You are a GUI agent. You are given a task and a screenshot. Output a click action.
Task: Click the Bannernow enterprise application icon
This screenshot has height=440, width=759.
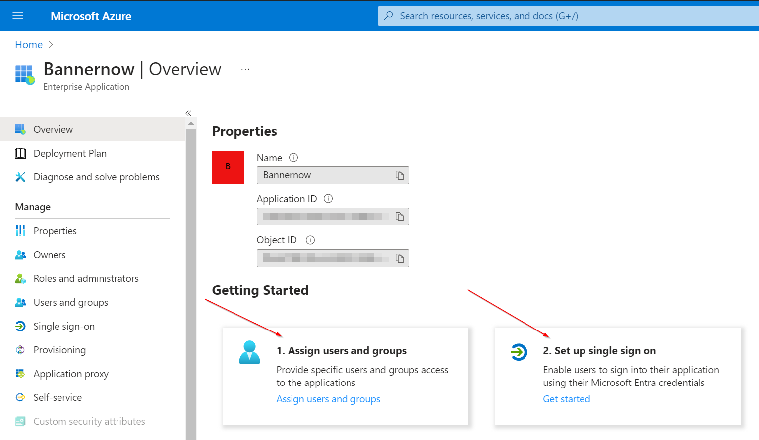pyautogui.click(x=25, y=75)
